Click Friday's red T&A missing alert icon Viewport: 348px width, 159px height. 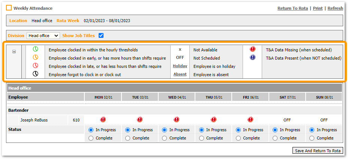(250, 120)
